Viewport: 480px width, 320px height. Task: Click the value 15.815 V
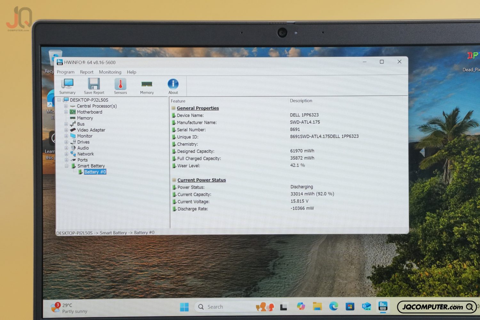coord(300,201)
